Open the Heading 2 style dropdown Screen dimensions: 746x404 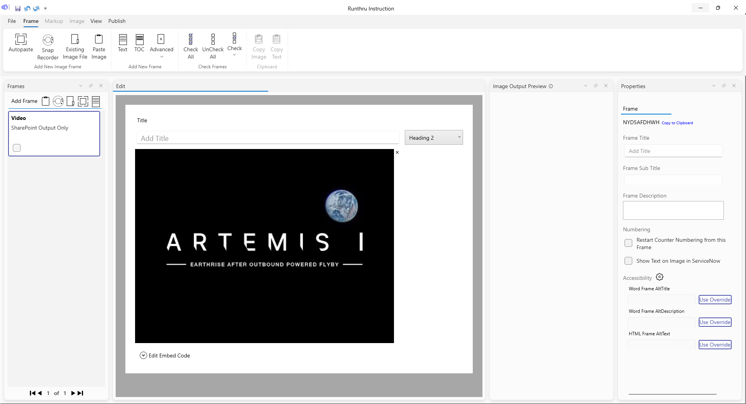(434, 137)
